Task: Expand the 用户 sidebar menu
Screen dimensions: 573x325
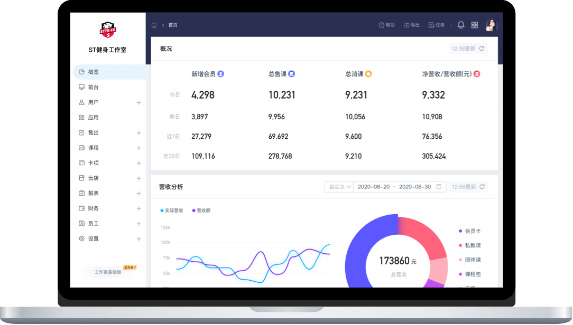Action: 138,102
